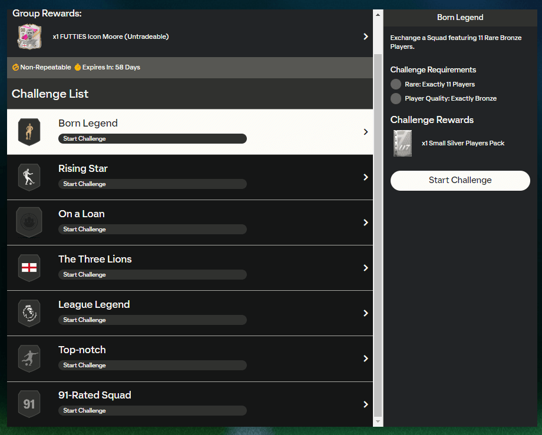Click the 91-Rated Squad badge icon
Image resolution: width=542 pixels, height=435 pixels.
click(x=28, y=404)
